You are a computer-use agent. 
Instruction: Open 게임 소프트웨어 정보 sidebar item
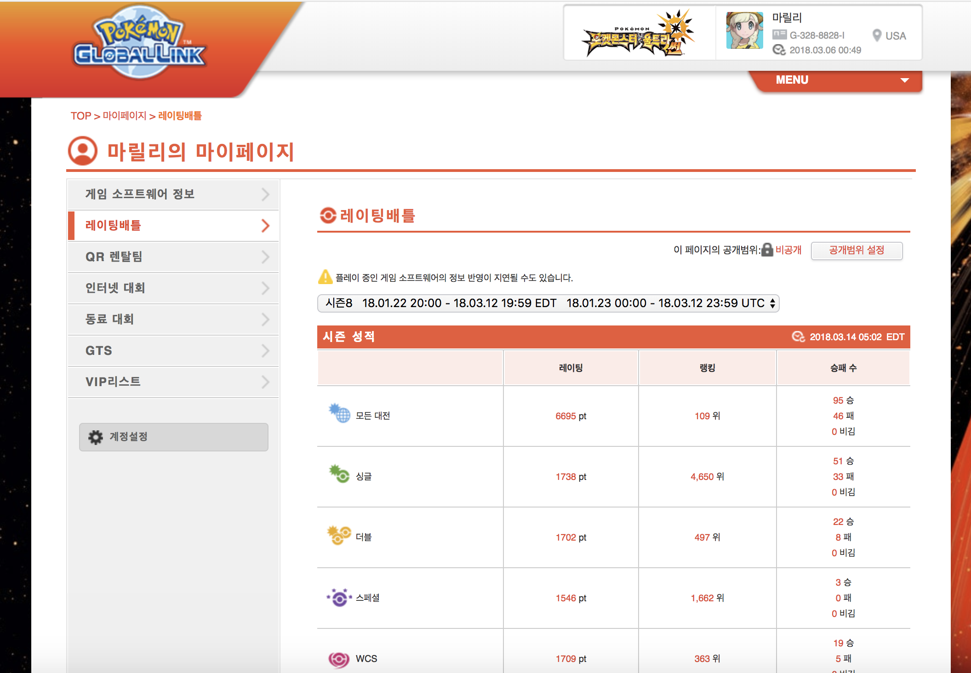click(173, 194)
